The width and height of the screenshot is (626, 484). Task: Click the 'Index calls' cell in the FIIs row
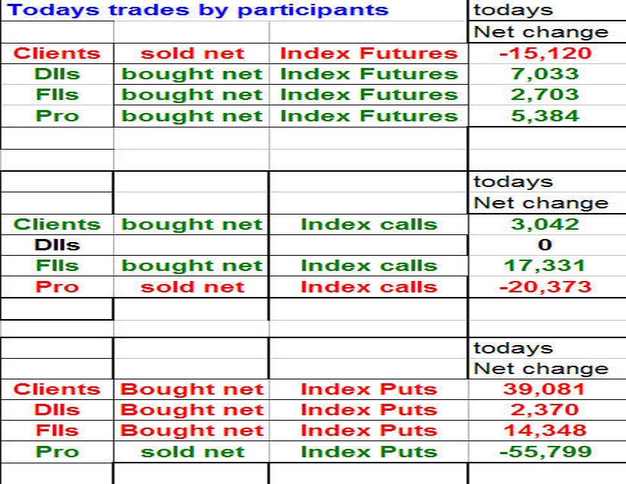369,266
